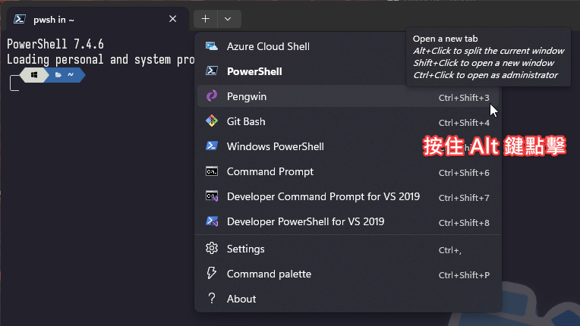Click the Pengwin penguin icon
This screenshot has width=580, height=326.
(212, 96)
